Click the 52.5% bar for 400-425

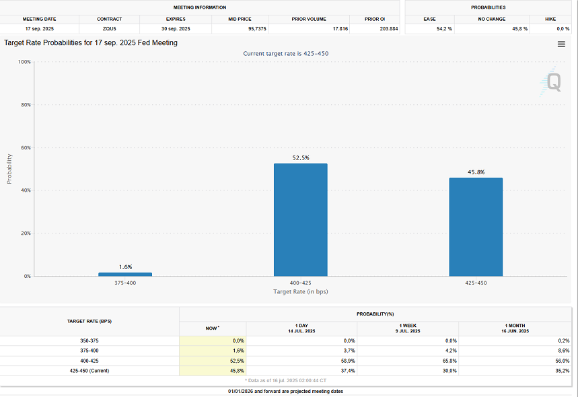click(300, 219)
